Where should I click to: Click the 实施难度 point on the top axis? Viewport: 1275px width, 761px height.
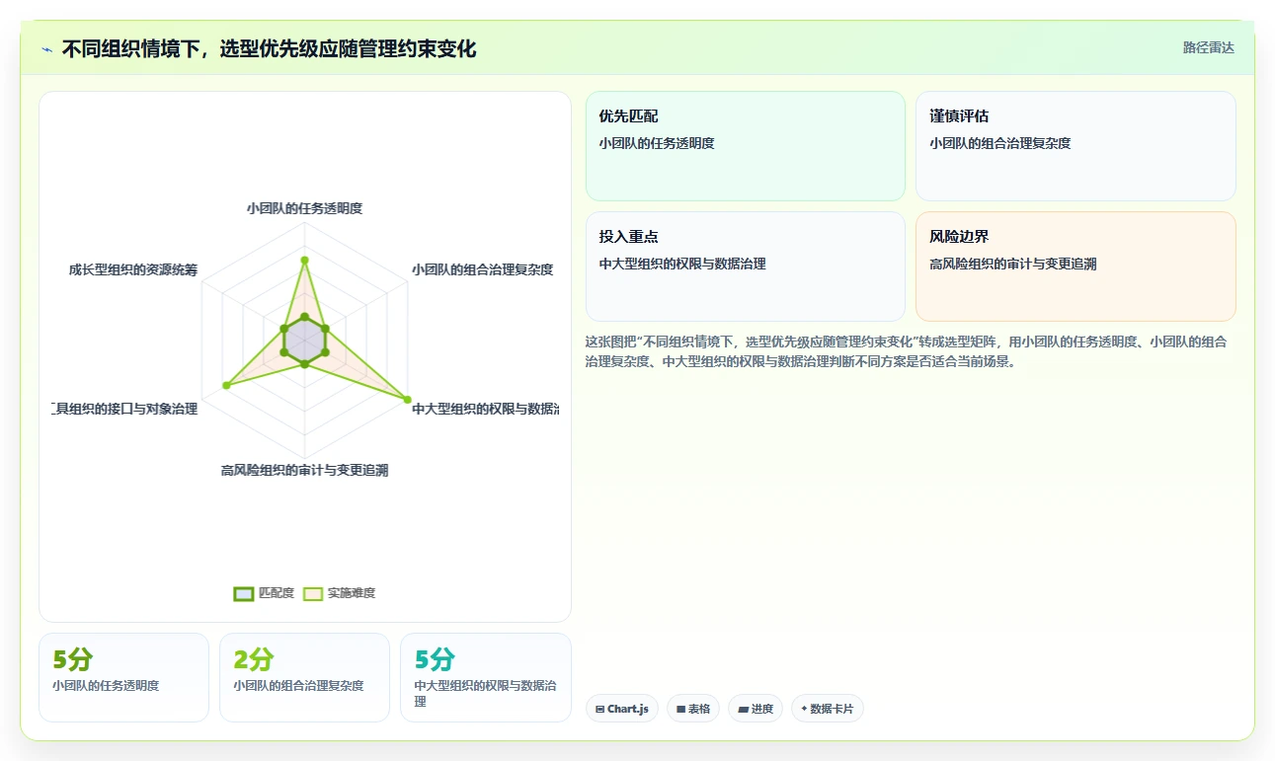304,261
